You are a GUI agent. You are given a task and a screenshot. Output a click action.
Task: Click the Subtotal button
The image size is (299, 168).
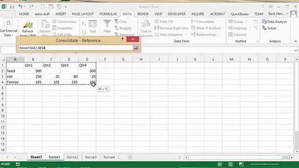pyautogui.click(x=237, y=35)
